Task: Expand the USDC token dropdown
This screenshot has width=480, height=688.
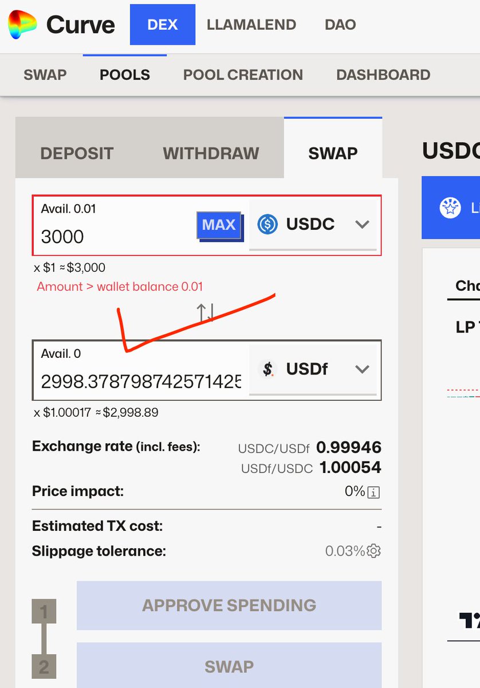Action: tap(362, 224)
